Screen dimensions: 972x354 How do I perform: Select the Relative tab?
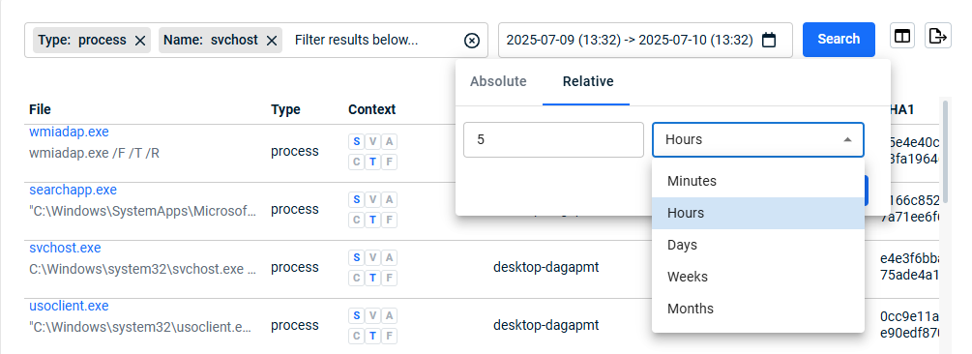click(588, 82)
